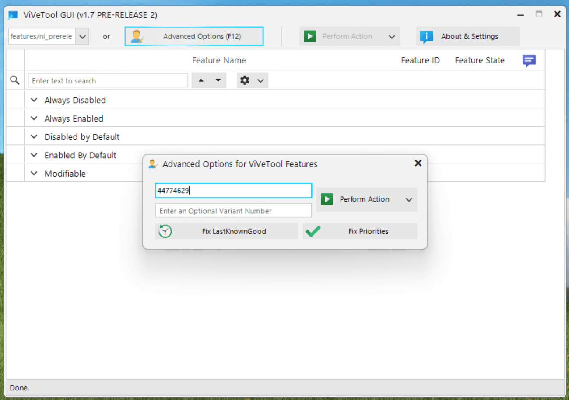The height and width of the screenshot is (400, 569).
Task: Open the search gear options dropdown chevron
Action: (x=260, y=81)
